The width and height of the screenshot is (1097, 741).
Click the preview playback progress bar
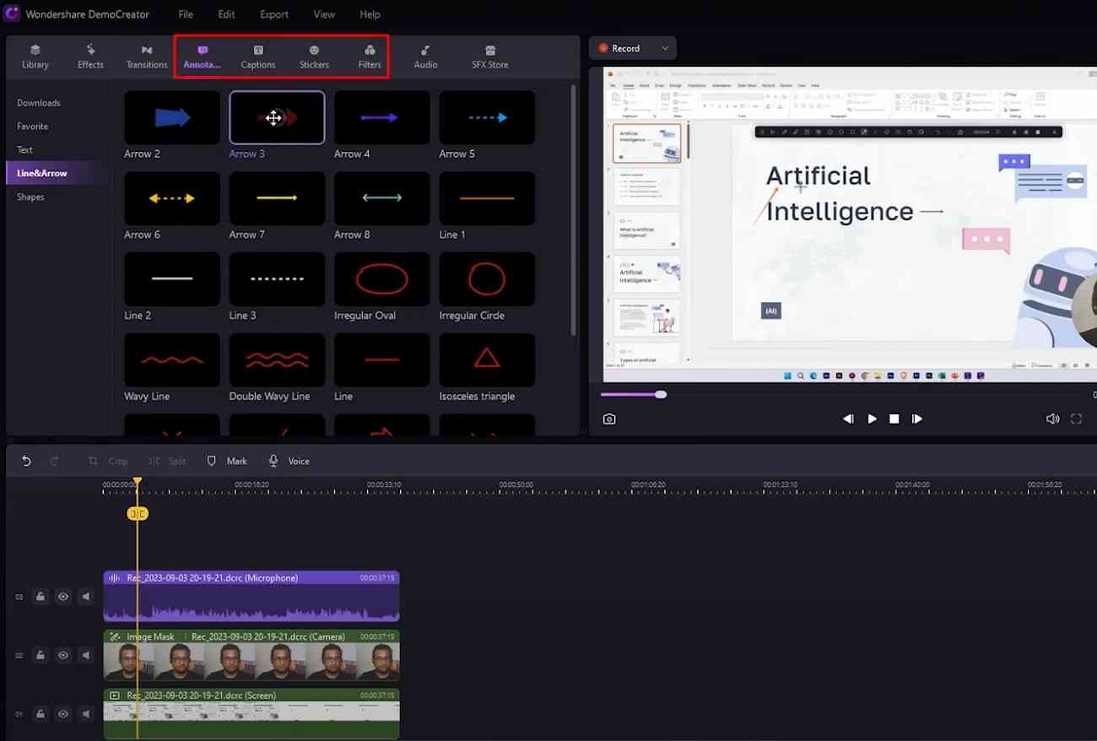848,394
